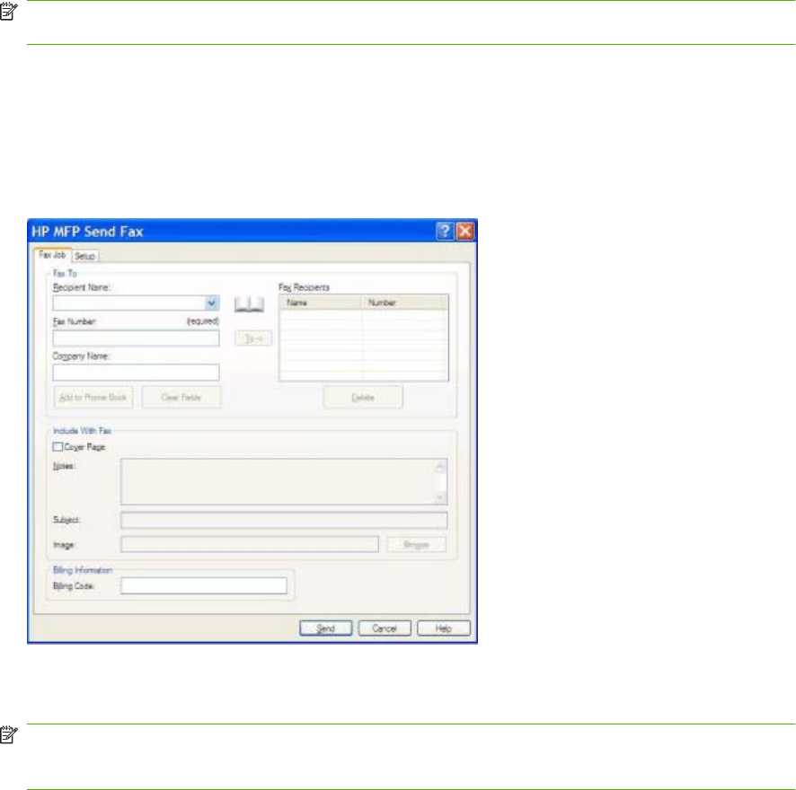Click the note icon at bottom left
The image size is (796, 790).
(9, 734)
